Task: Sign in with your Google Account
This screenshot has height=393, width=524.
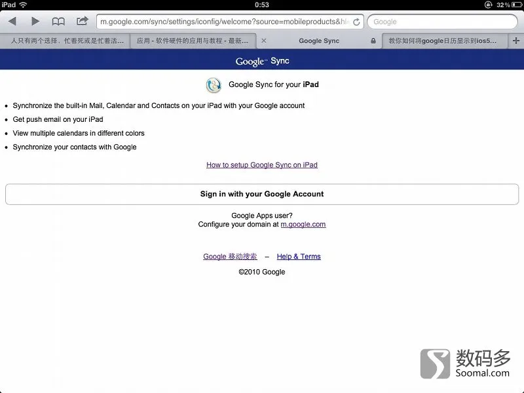Action: tap(262, 194)
